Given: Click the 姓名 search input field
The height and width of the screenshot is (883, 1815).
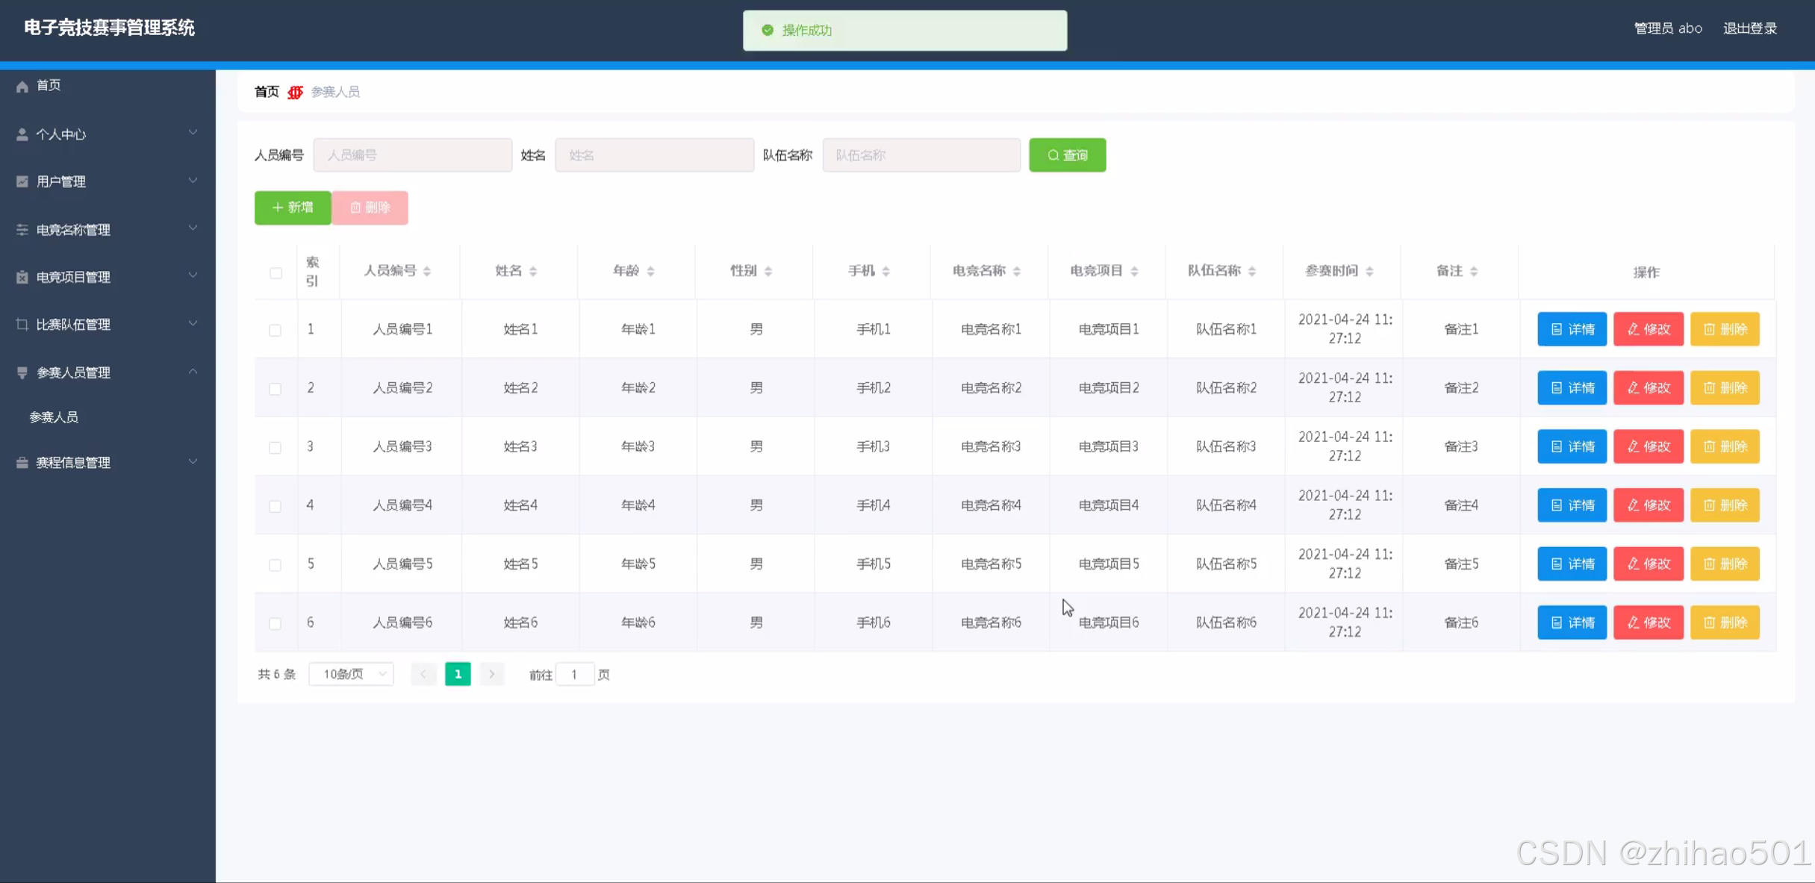Looking at the screenshot, I should click(654, 155).
